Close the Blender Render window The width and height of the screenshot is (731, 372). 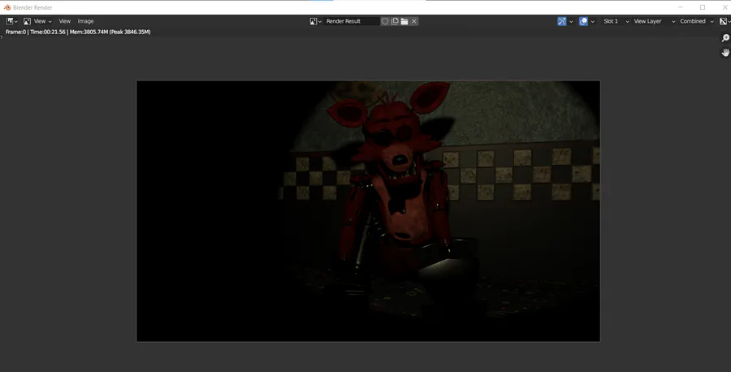coord(725,7)
